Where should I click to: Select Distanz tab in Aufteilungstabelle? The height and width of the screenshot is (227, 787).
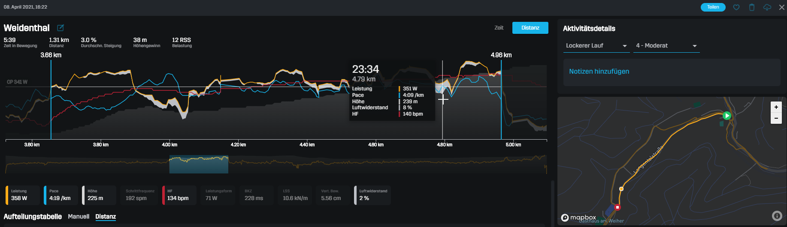tap(106, 217)
